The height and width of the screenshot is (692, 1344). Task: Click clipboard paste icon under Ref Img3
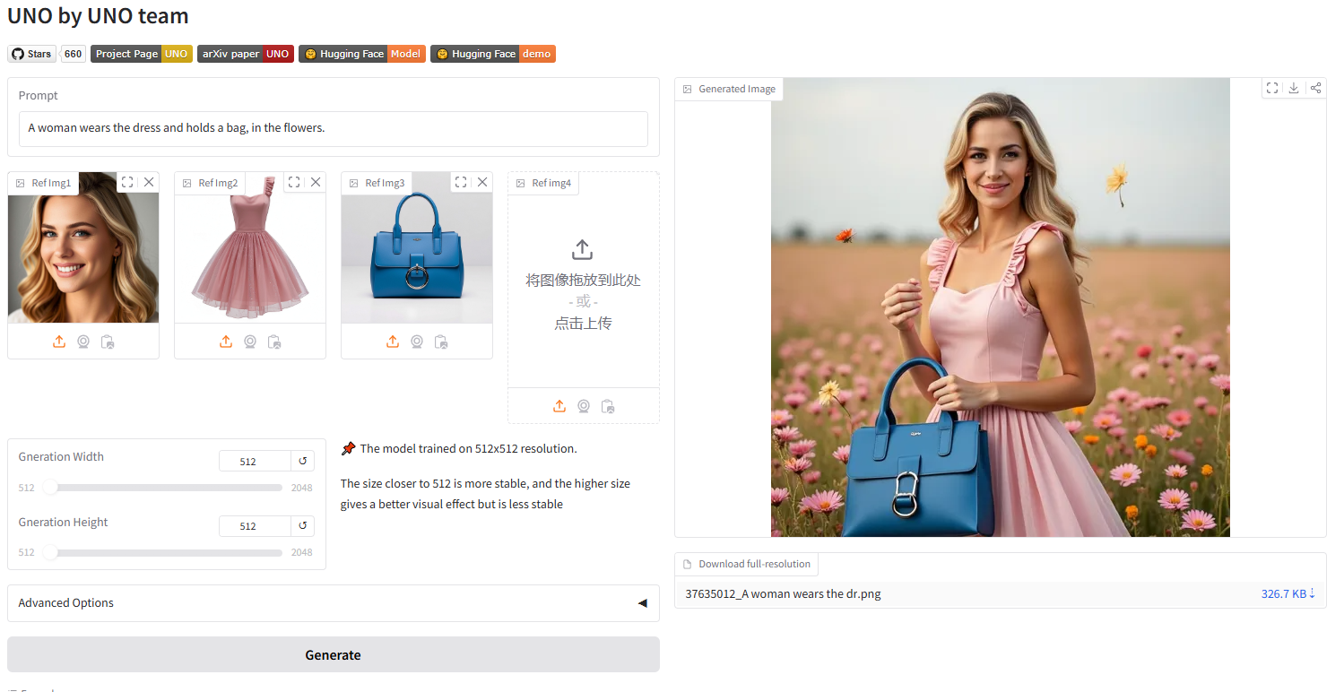[441, 342]
